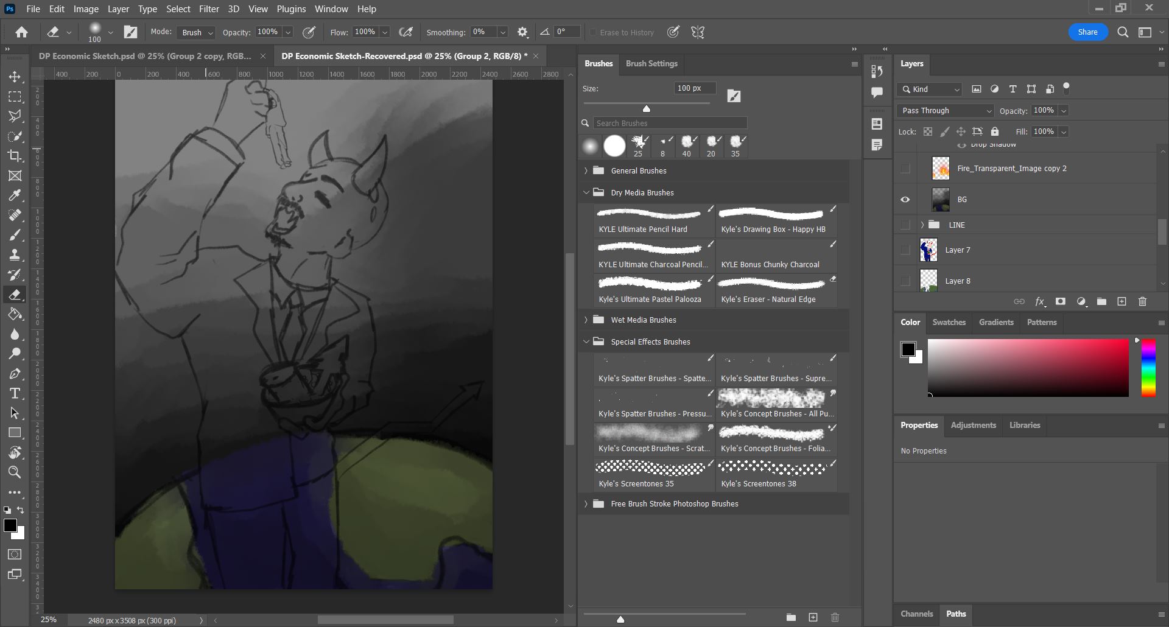Screen dimensions: 1169x627
Task: Select the Pen tool
Action: pyautogui.click(x=15, y=374)
